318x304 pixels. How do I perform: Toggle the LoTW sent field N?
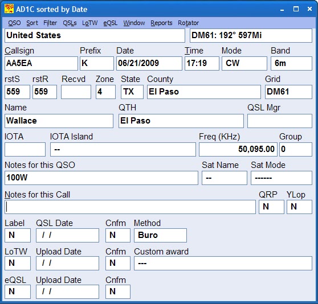(x=18, y=263)
